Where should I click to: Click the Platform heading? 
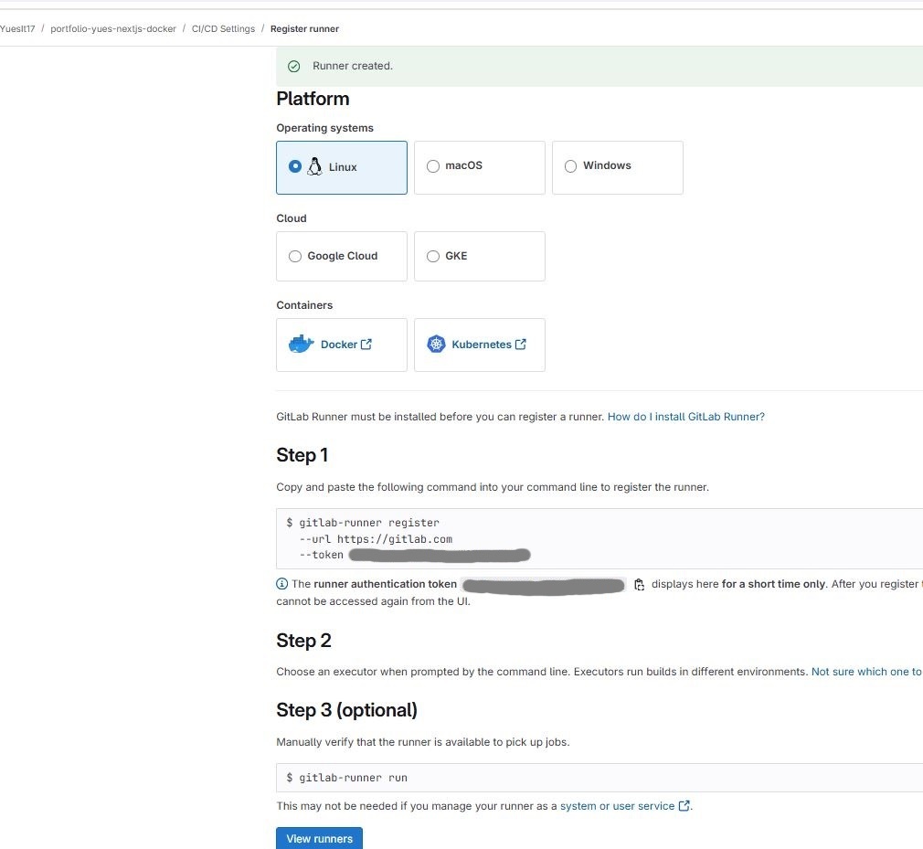[x=313, y=99]
